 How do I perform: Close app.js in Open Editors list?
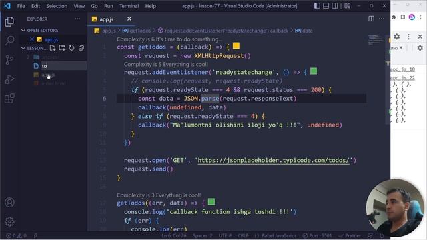tap(32, 39)
